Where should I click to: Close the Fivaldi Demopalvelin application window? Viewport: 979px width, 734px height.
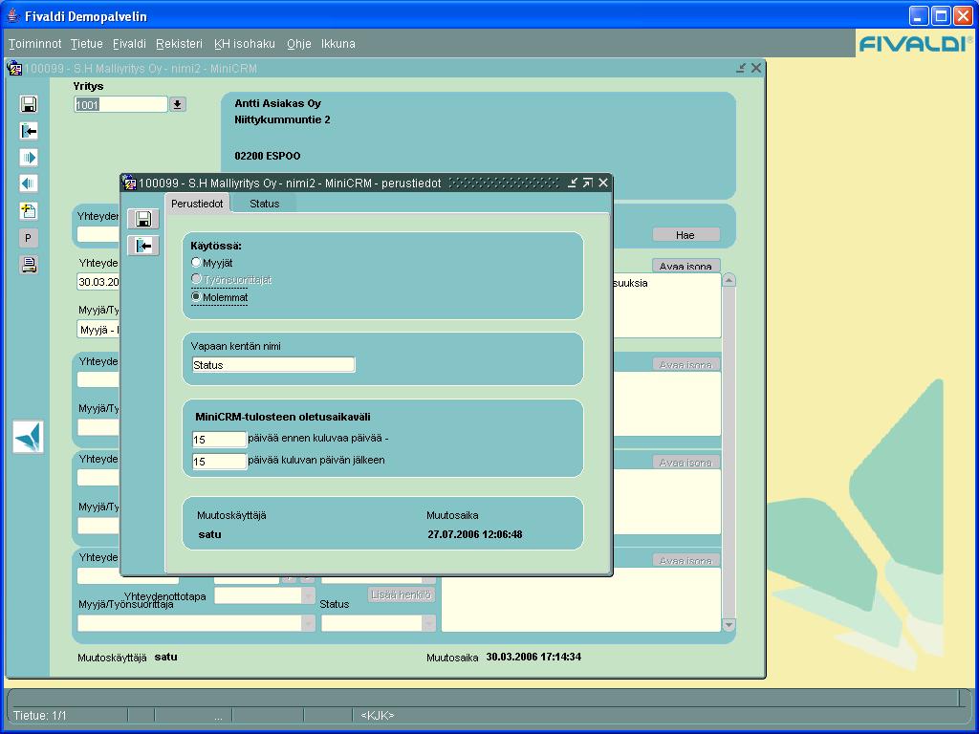(964, 15)
